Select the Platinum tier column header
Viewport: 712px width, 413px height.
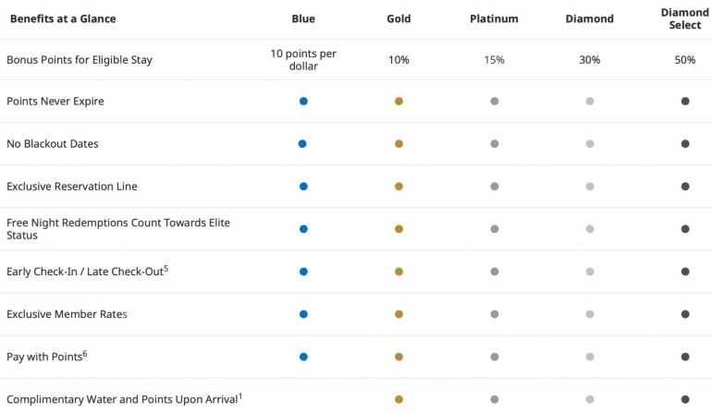494,19
